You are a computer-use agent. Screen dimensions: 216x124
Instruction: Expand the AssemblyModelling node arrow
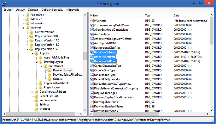(37, 58)
